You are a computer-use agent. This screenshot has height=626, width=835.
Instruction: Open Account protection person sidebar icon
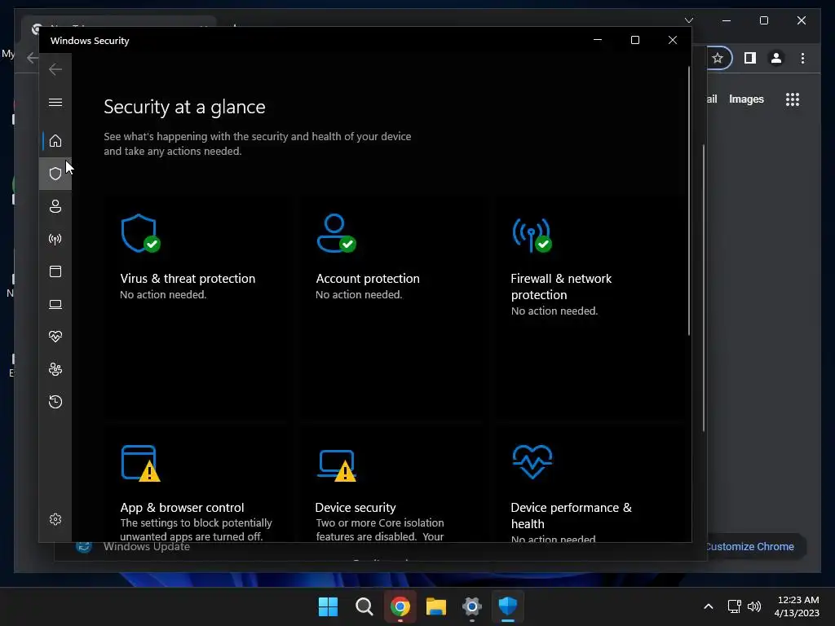(x=55, y=206)
